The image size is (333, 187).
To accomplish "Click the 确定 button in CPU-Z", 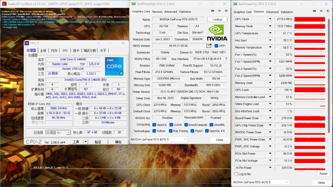I will pos(118,142).
